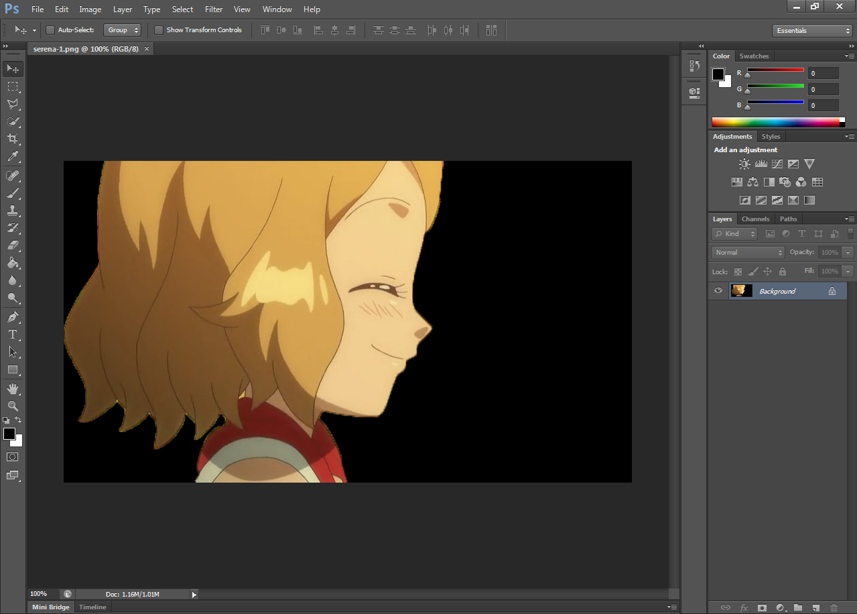Screen dimensions: 857x614
Task: Open the Normal blending mode dropdown
Action: tap(748, 253)
